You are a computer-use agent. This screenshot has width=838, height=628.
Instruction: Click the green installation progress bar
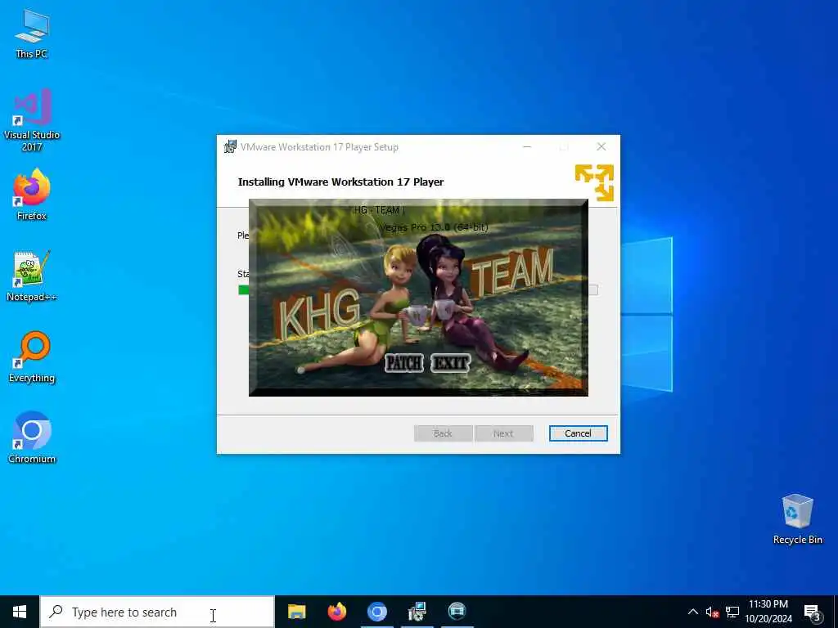coord(243,290)
